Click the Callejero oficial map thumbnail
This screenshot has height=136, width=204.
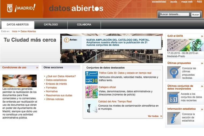(x=91, y=92)
